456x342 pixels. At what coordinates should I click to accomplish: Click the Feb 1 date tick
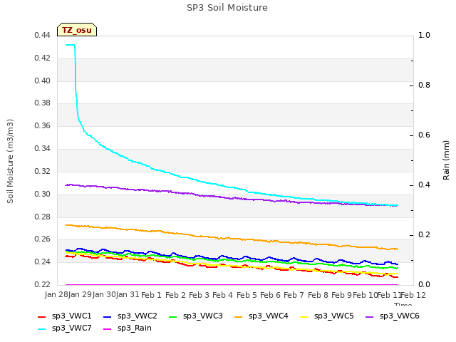(151, 295)
